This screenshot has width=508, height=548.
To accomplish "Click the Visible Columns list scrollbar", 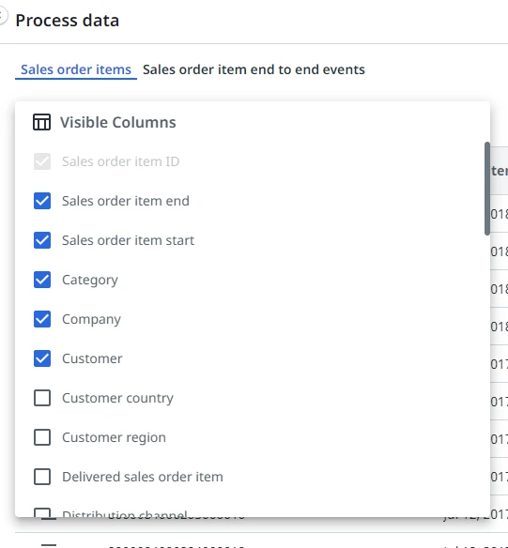I will click(487, 189).
